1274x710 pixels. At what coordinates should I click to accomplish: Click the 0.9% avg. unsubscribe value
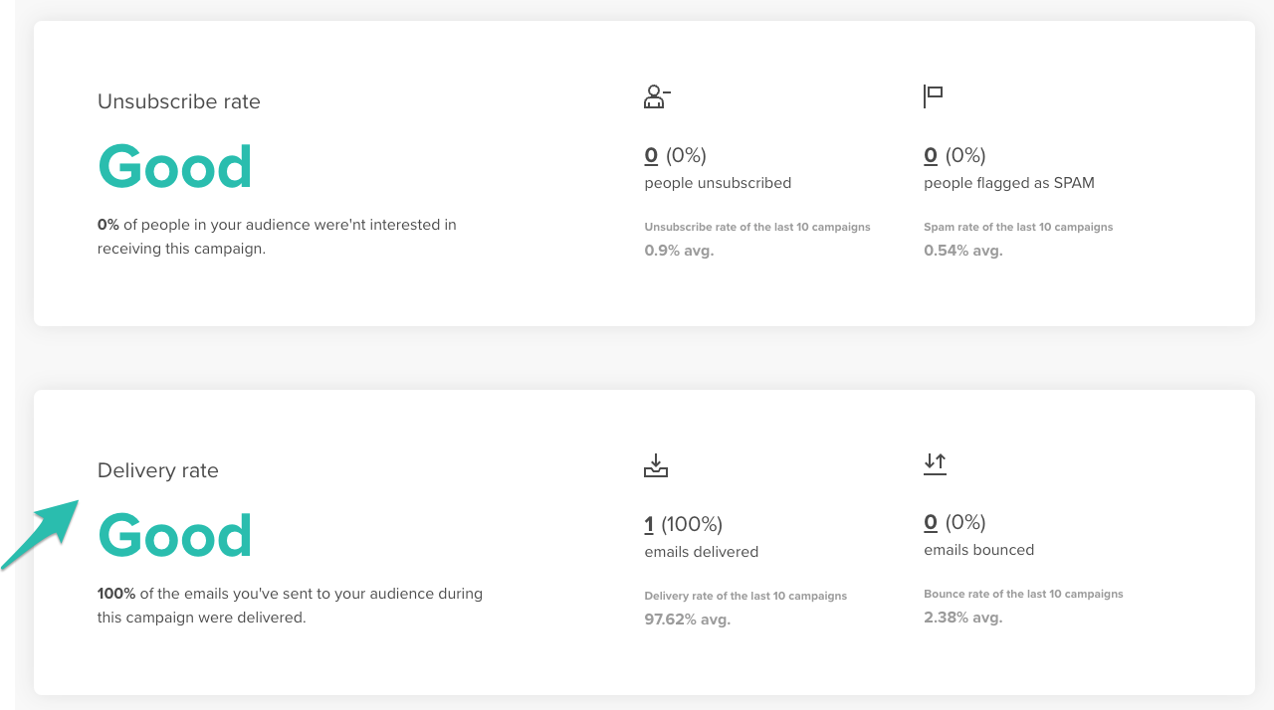click(x=679, y=251)
